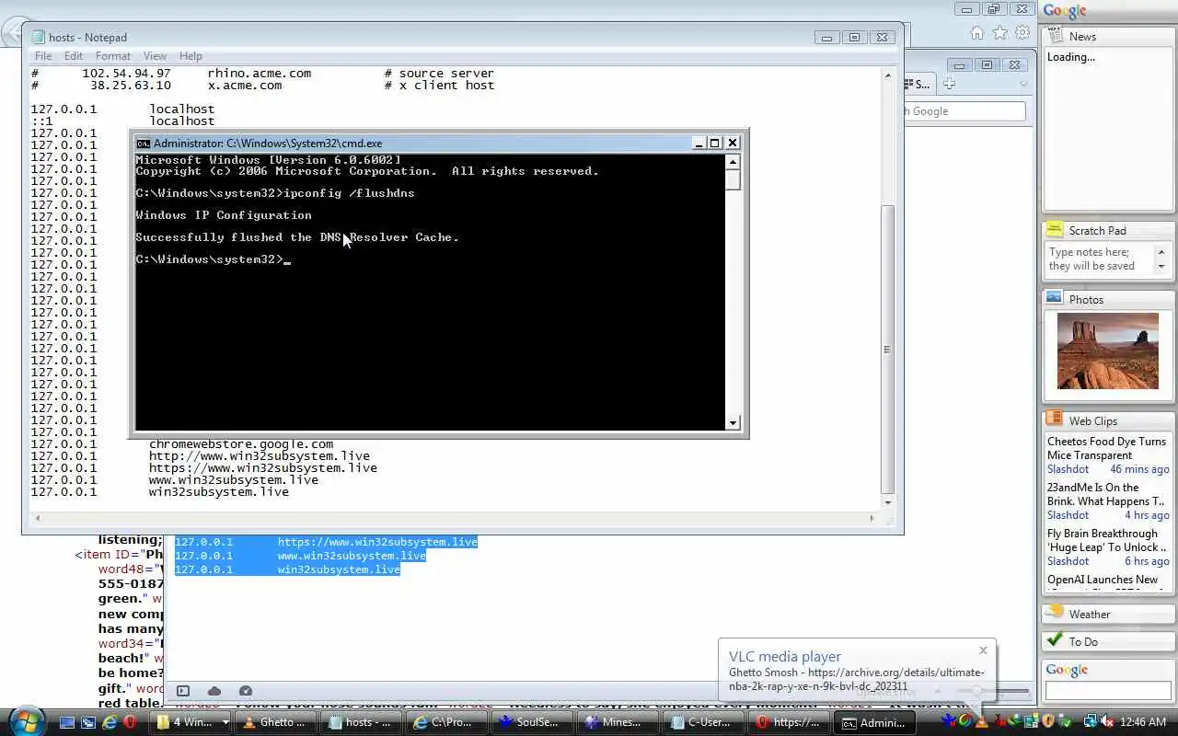Screen dimensions: 1178x736
Task: Click Notepad horizontal scroll left arrow
Action: point(38,518)
